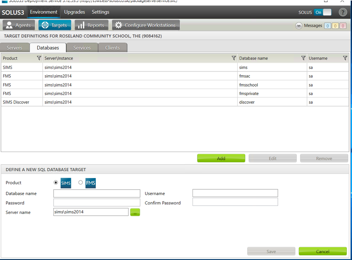Click the Edit button
Image resolution: width=352 pixels, height=260 pixels.
coord(272,158)
